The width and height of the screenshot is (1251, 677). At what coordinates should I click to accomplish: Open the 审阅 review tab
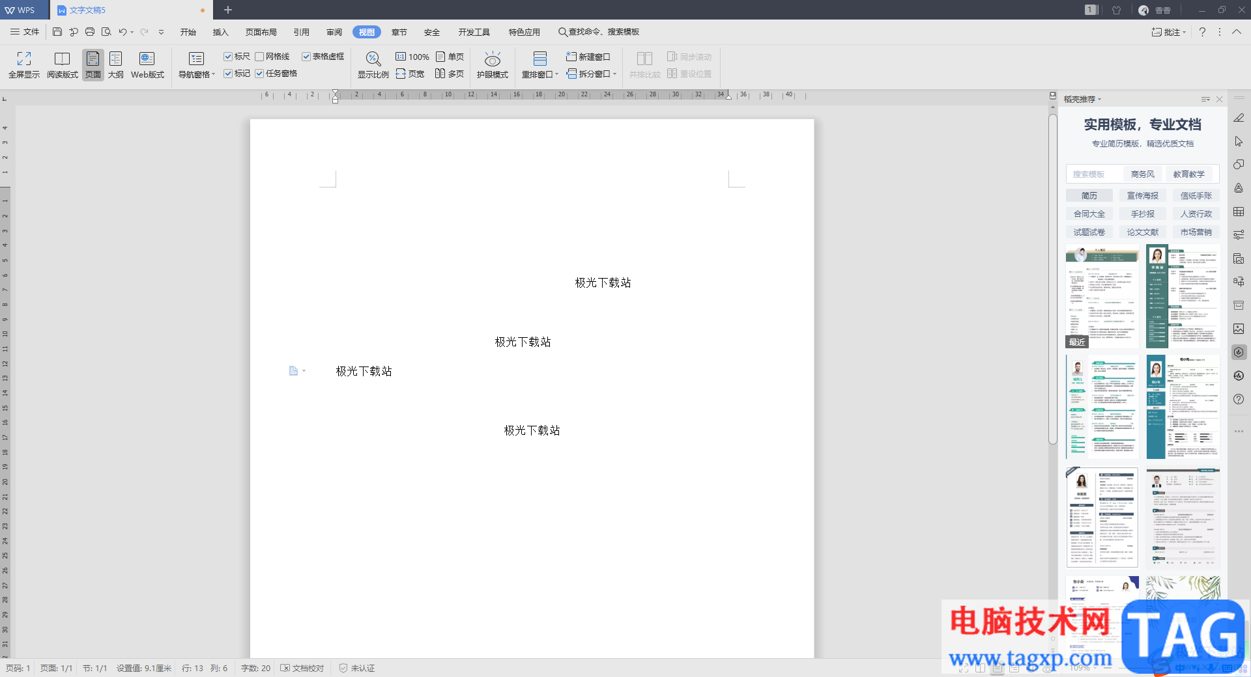click(x=334, y=32)
